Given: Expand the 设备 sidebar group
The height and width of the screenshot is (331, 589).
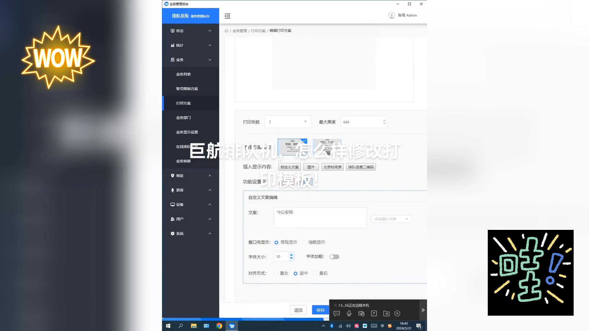Looking at the screenshot, I should click(191, 204).
